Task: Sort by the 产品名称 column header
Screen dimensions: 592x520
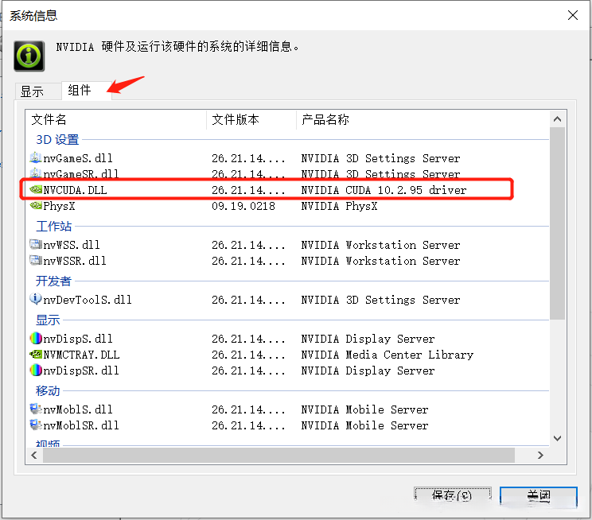Action: pyautogui.click(x=423, y=119)
